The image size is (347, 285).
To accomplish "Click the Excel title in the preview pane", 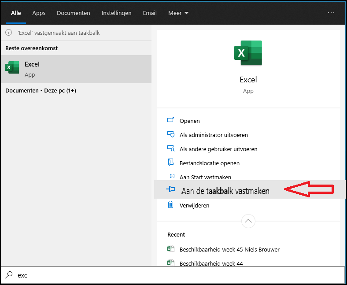I will pyautogui.click(x=248, y=79).
